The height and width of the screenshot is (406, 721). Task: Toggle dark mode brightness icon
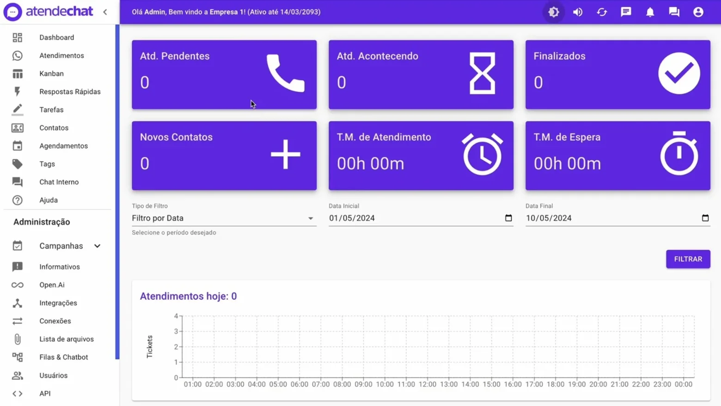[x=554, y=12]
